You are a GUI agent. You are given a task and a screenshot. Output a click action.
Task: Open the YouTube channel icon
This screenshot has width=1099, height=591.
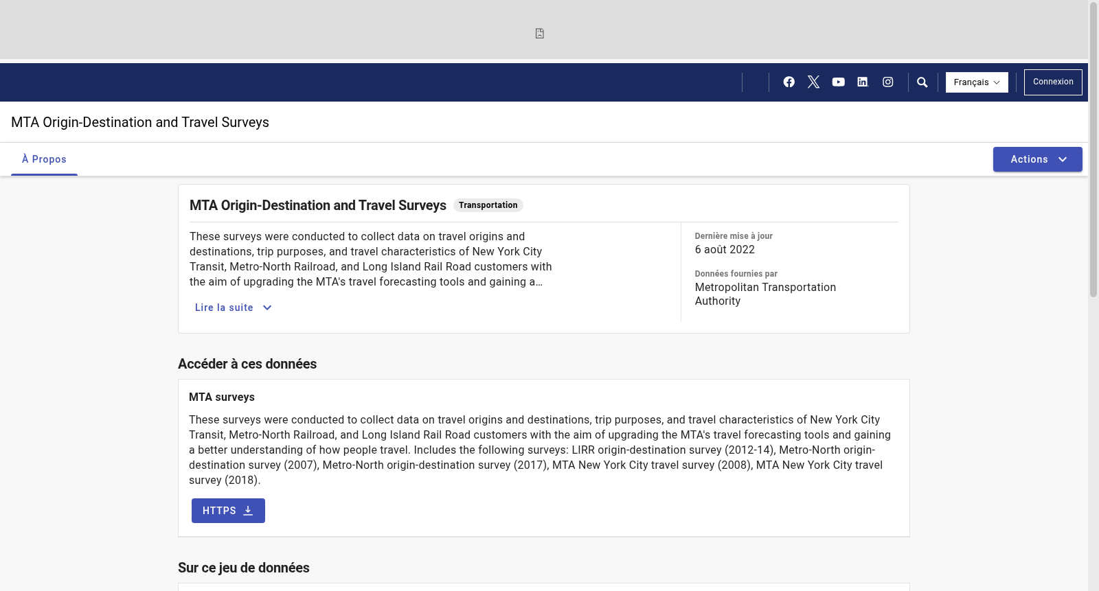pos(838,82)
